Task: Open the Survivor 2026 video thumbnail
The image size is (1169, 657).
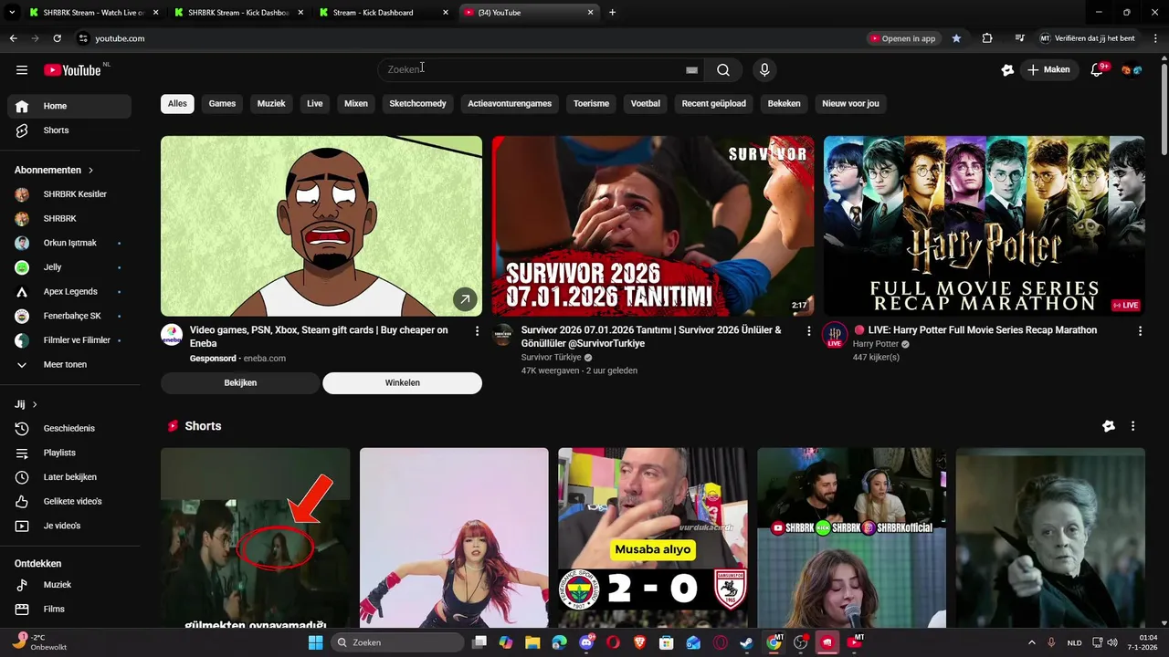Action: click(652, 226)
